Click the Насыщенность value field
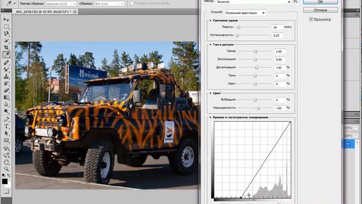The width and height of the screenshot is (362, 204). tap(280, 108)
